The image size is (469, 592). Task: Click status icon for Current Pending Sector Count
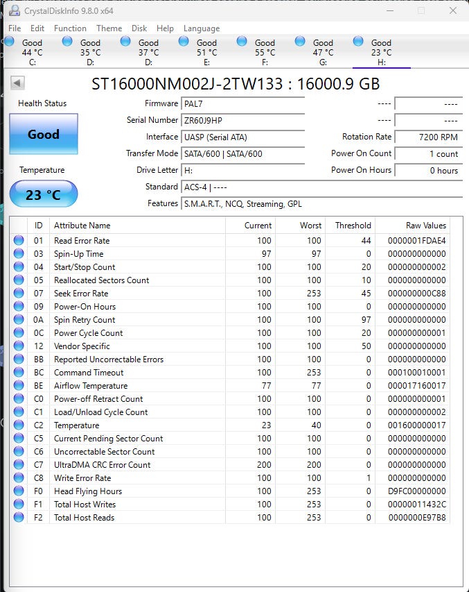coord(19,438)
